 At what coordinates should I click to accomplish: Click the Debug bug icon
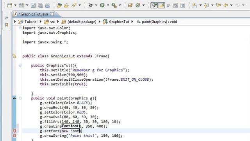(90, 5)
